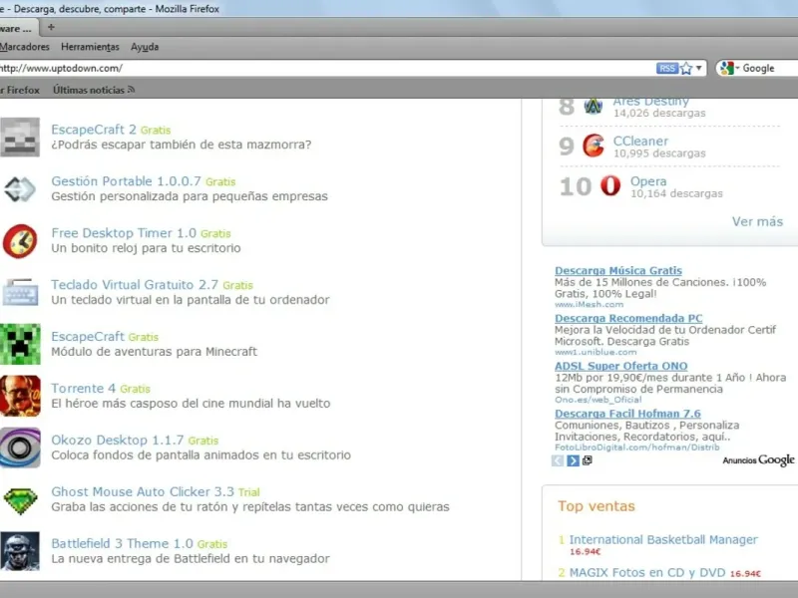Open a new tab with plus button

51,28
